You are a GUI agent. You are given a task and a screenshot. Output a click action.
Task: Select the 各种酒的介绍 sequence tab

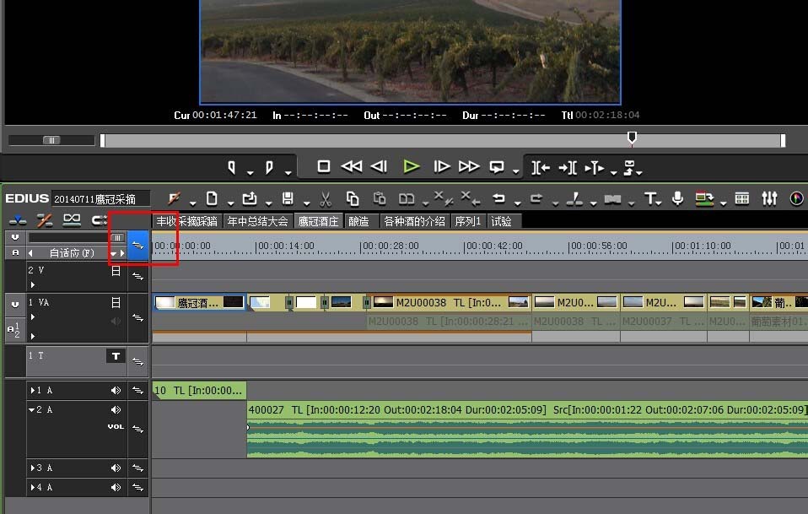pos(414,221)
